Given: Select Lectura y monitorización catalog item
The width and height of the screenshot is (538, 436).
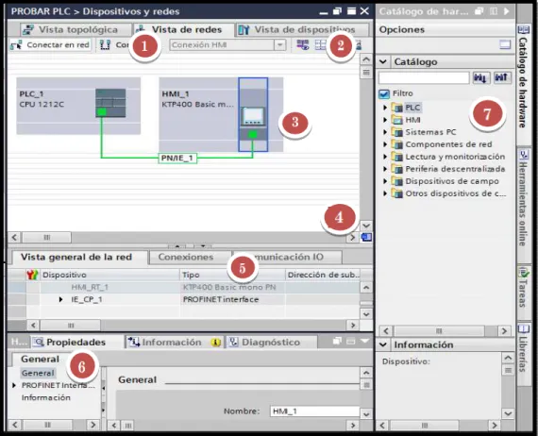Looking at the screenshot, I should click(x=455, y=157).
